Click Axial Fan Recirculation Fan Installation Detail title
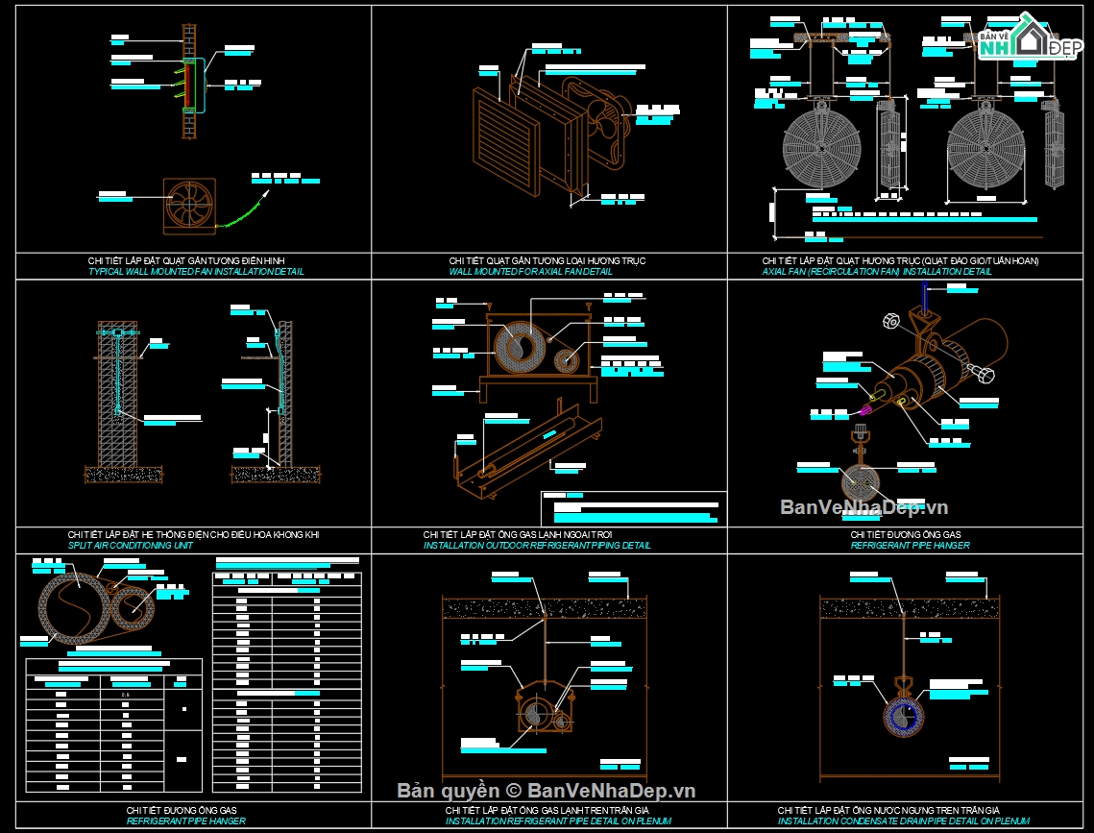Image resolution: width=1094 pixels, height=833 pixels. [x=876, y=271]
